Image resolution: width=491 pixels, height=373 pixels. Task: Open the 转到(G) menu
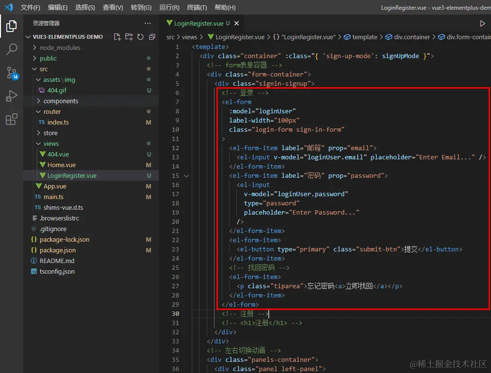pos(141,7)
